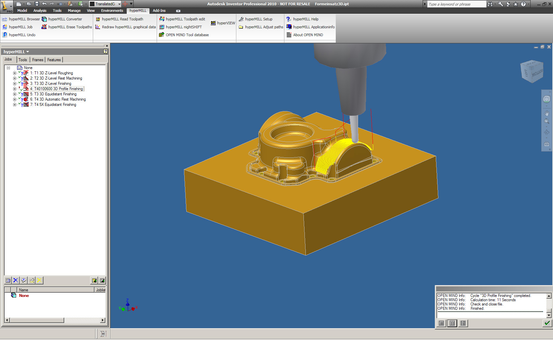The image size is (553, 340).
Task: Click blue X delete button below job list
Action: coord(15,280)
